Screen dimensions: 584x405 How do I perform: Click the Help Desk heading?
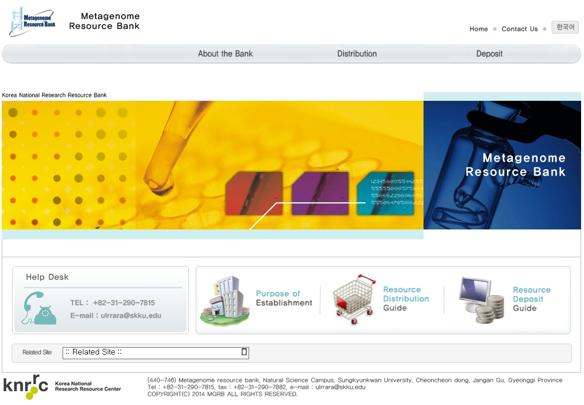tap(48, 277)
